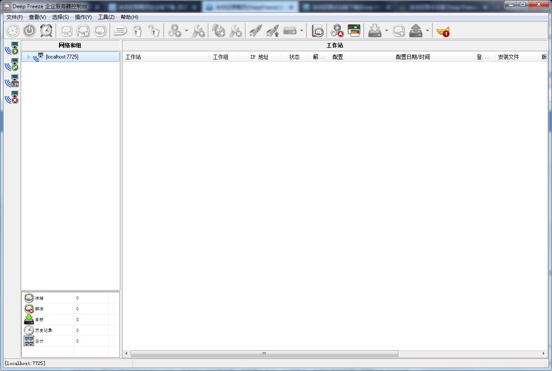
Task: Expand the [localhost:7725] tree node
Action: [x=29, y=57]
